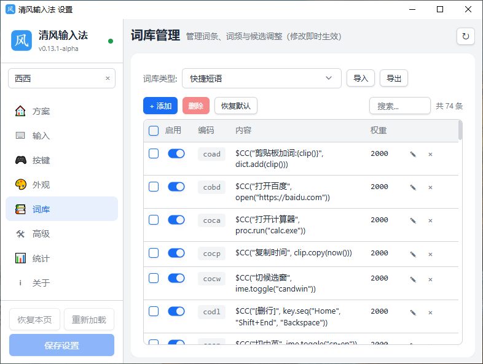Screen dimensions: 483x364
Task: Check the checkbox for the cobd row
Action: [x=154, y=187]
